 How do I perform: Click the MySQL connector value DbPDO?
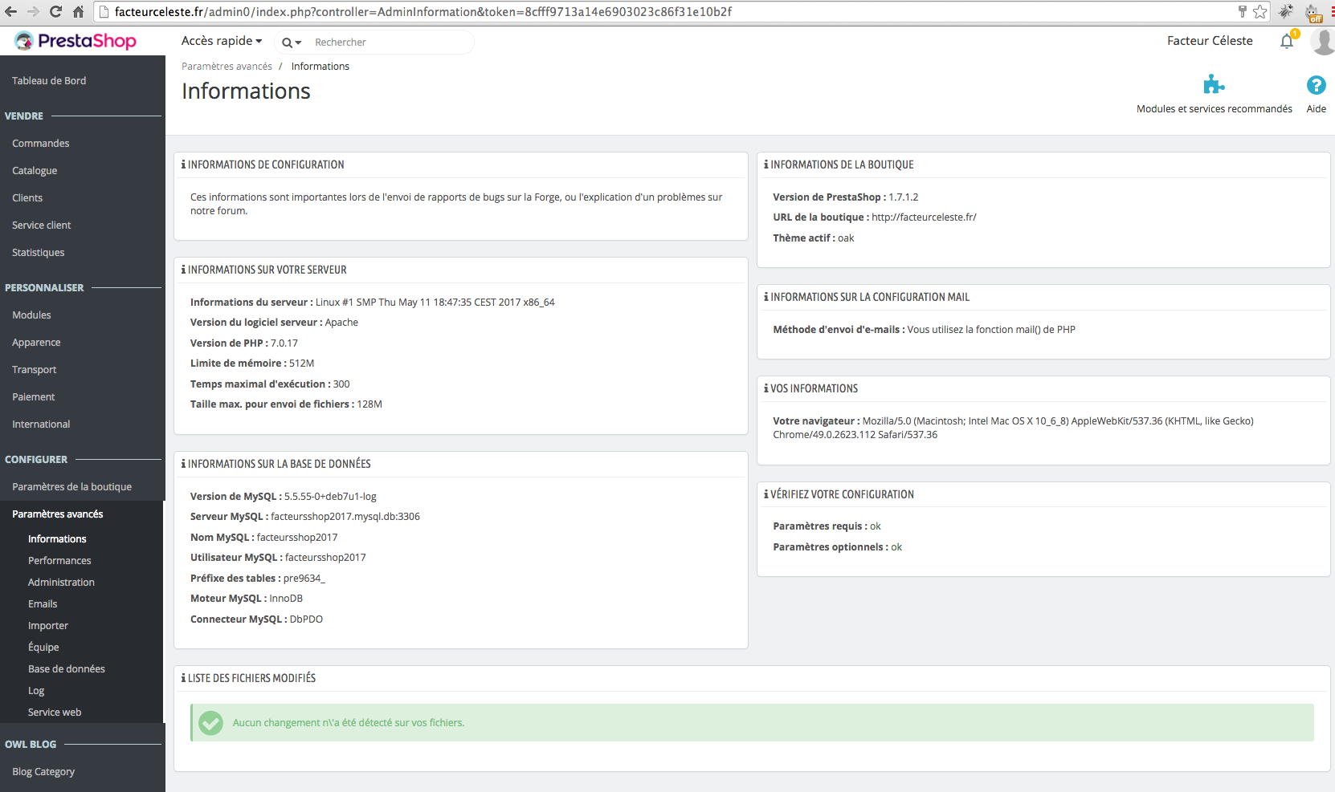coord(306,619)
